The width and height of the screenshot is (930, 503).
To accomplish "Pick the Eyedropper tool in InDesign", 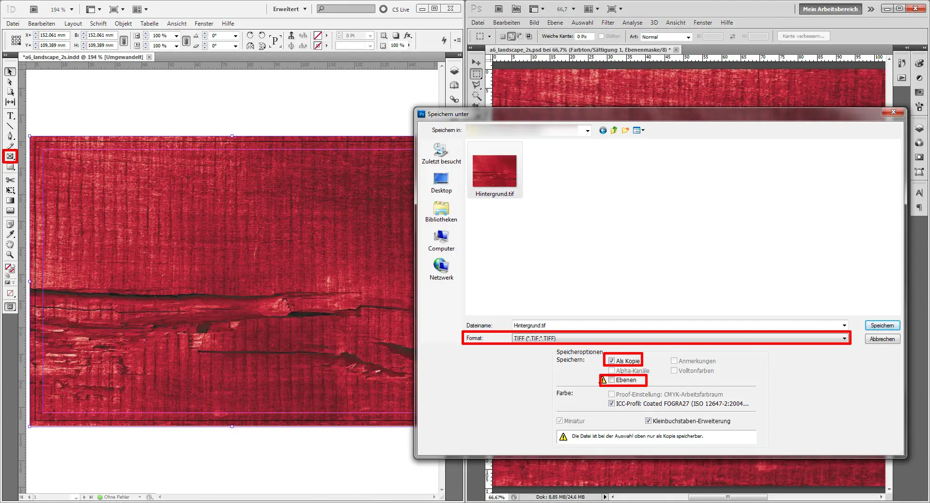I will pyautogui.click(x=10, y=235).
